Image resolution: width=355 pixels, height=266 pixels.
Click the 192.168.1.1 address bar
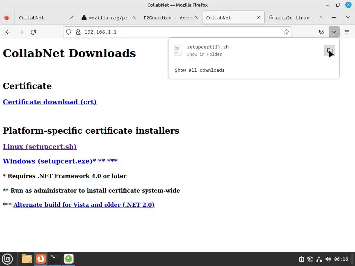click(x=177, y=32)
